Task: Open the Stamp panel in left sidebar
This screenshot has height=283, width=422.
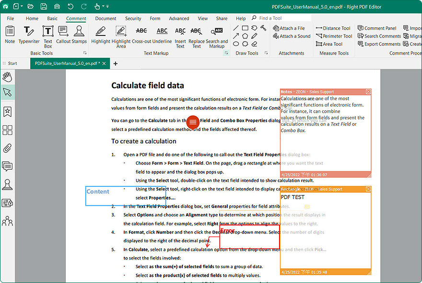Action: click(x=8, y=185)
